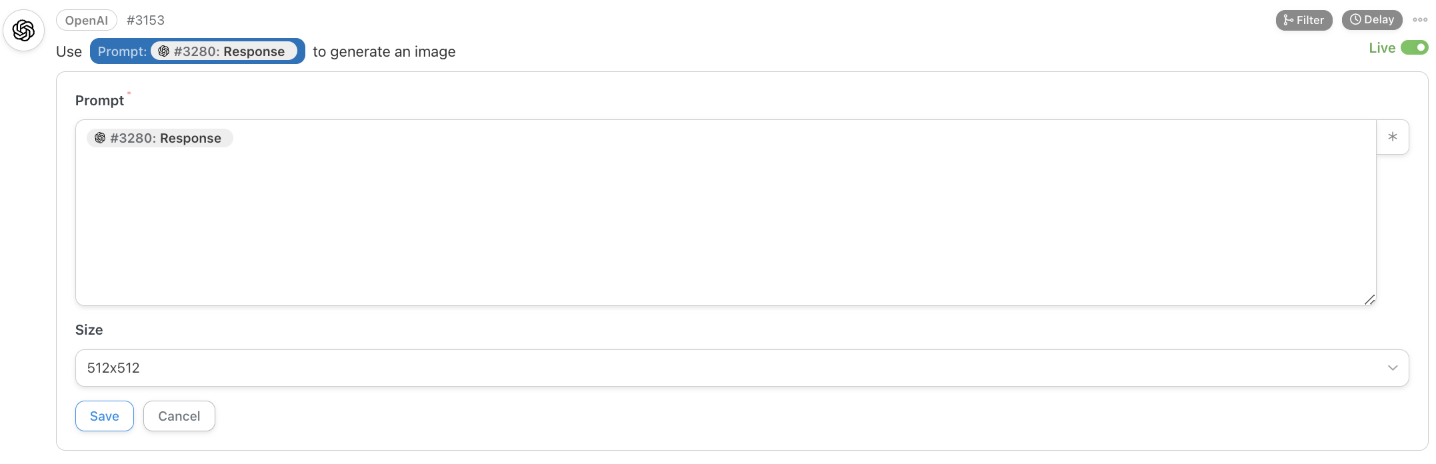This screenshot has width=1436, height=464.
Task: Click the textarea resize handle corner
Action: tap(1369, 299)
